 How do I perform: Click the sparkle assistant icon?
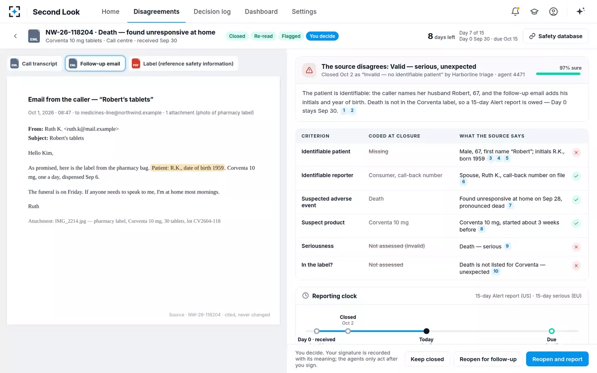point(580,11)
